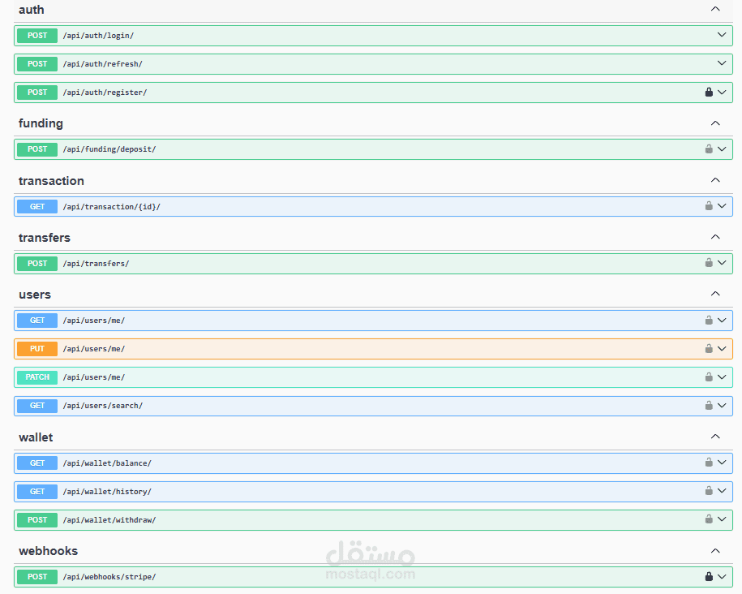Click the POST badge for /api/auth/refresh/
This screenshot has width=742, height=594.
point(37,64)
